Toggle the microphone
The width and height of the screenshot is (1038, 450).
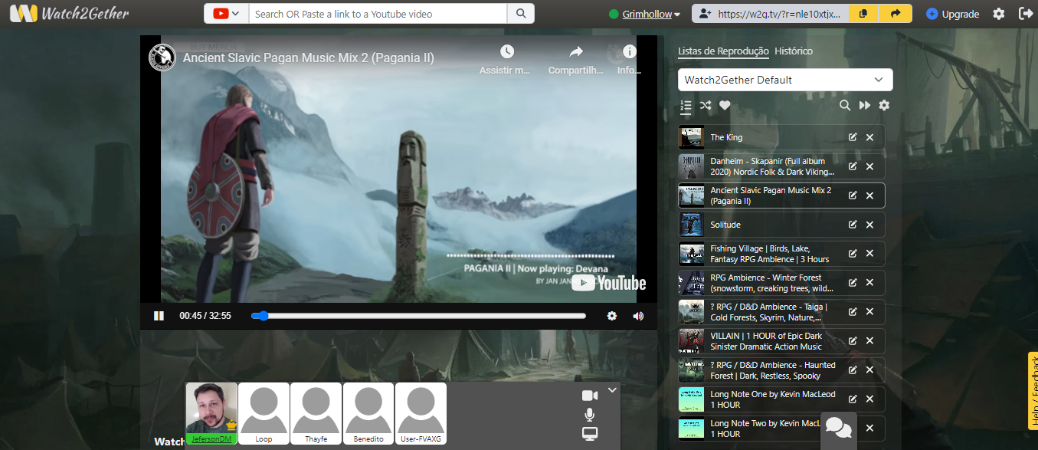pyautogui.click(x=589, y=415)
